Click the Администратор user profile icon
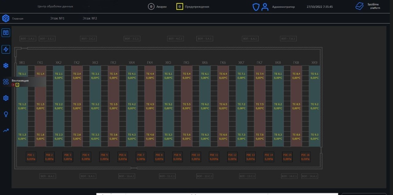393x195 pixels. [265, 7]
